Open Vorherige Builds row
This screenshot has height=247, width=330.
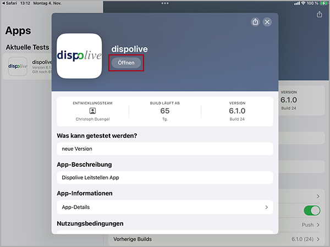coord(216,239)
